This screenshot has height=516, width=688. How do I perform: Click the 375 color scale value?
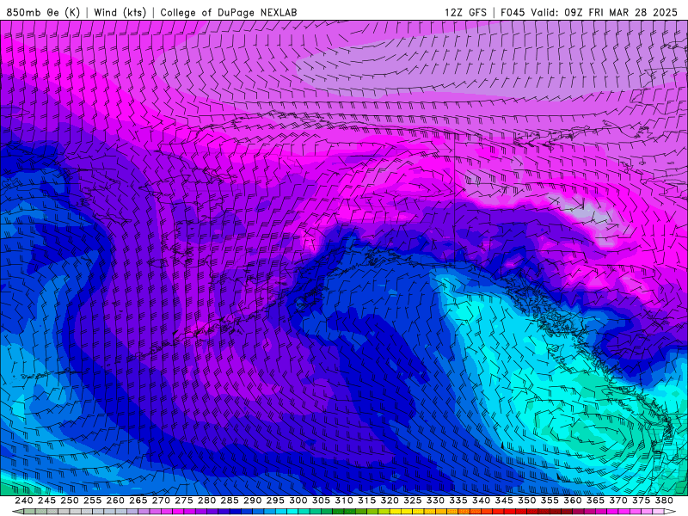click(x=641, y=501)
